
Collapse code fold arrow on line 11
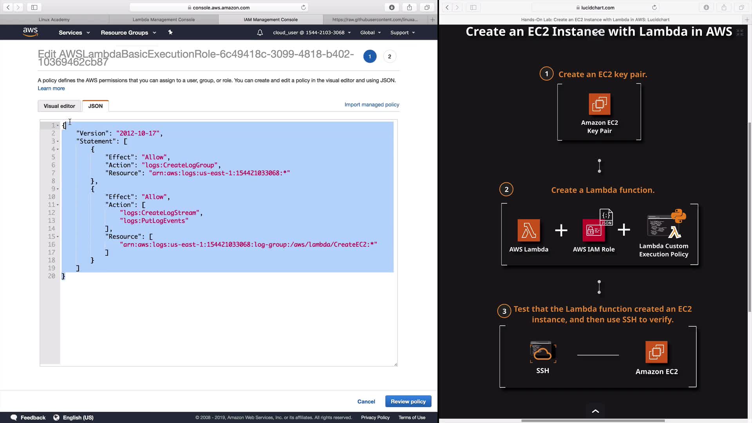[x=58, y=205]
